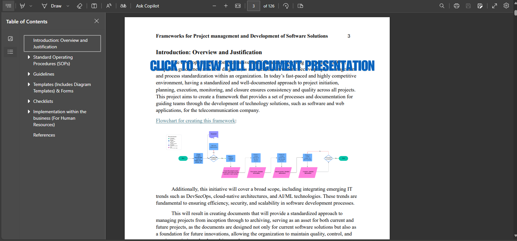Rotate the document with the rotate icon

286,6
